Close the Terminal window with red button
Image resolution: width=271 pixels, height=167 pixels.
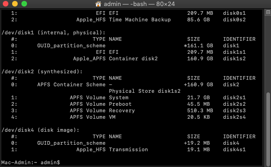[x=6, y=4]
